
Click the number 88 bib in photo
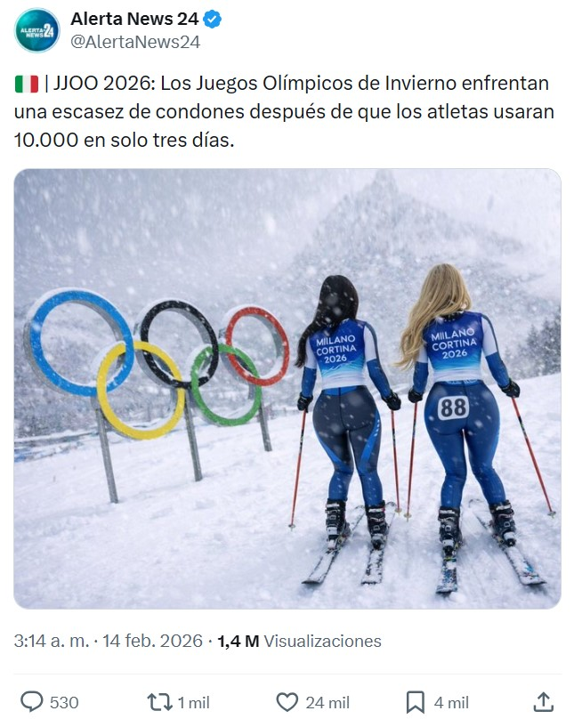click(452, 408)
